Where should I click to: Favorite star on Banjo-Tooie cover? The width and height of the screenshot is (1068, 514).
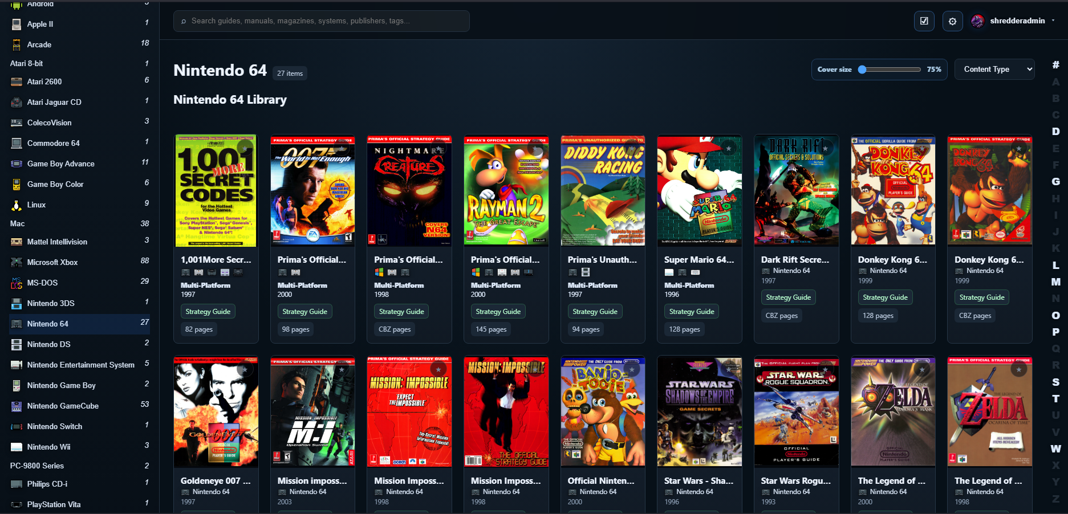click(632, 370)
